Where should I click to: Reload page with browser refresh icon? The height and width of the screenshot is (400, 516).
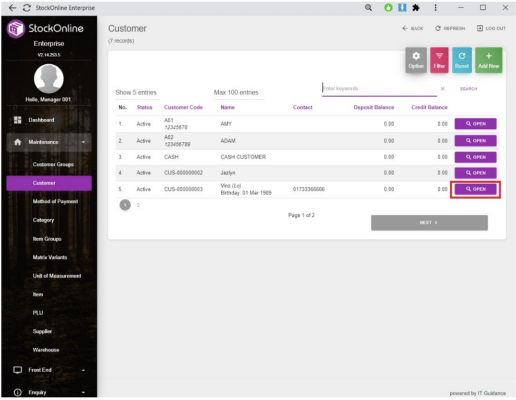pyautogui.click(x=27, y=8)
